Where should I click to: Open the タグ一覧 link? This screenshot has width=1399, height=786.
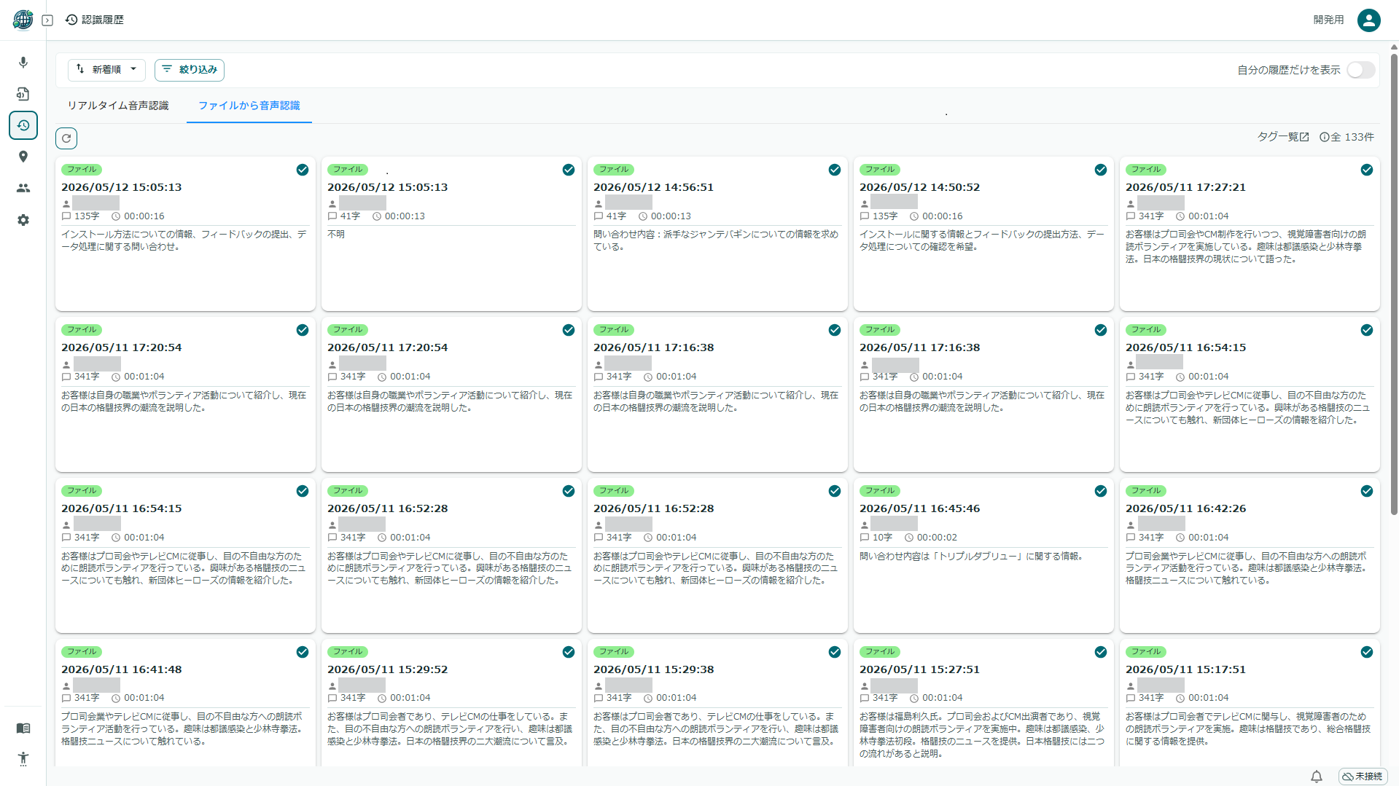click(x=1283, y=137)
